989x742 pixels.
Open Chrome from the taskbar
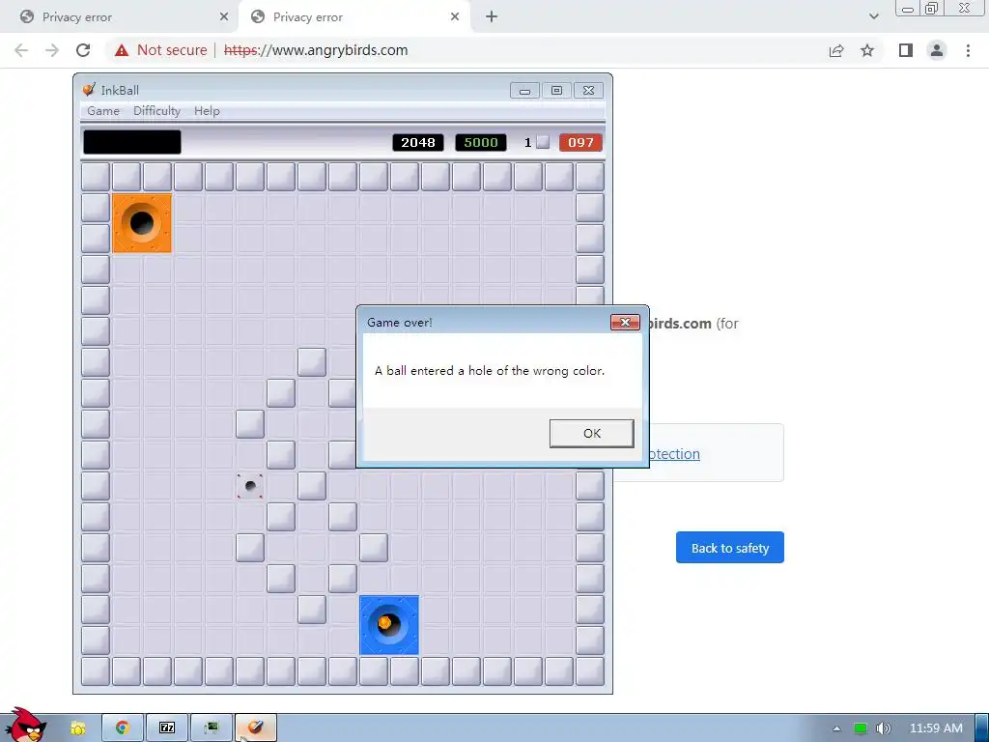123,728
